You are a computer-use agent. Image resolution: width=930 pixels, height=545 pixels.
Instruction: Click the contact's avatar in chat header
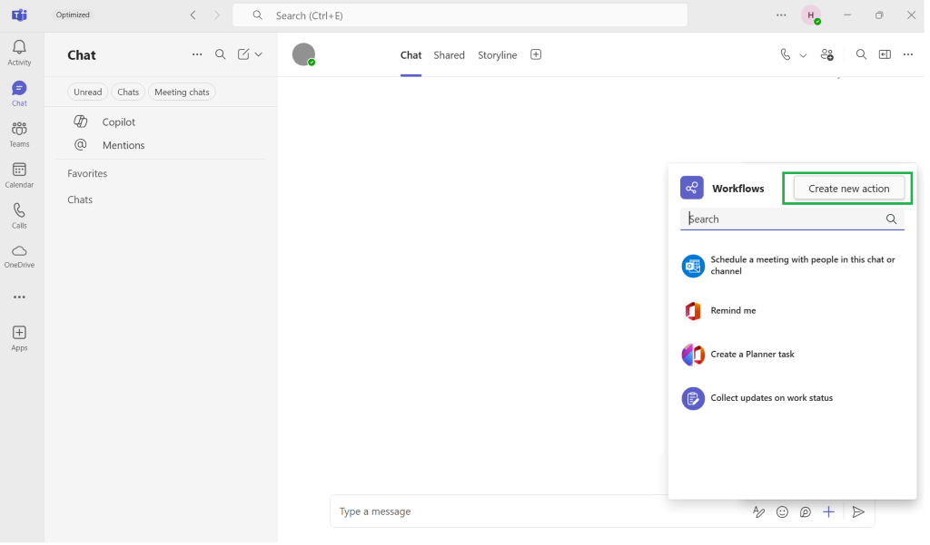[x=303, y=54]
